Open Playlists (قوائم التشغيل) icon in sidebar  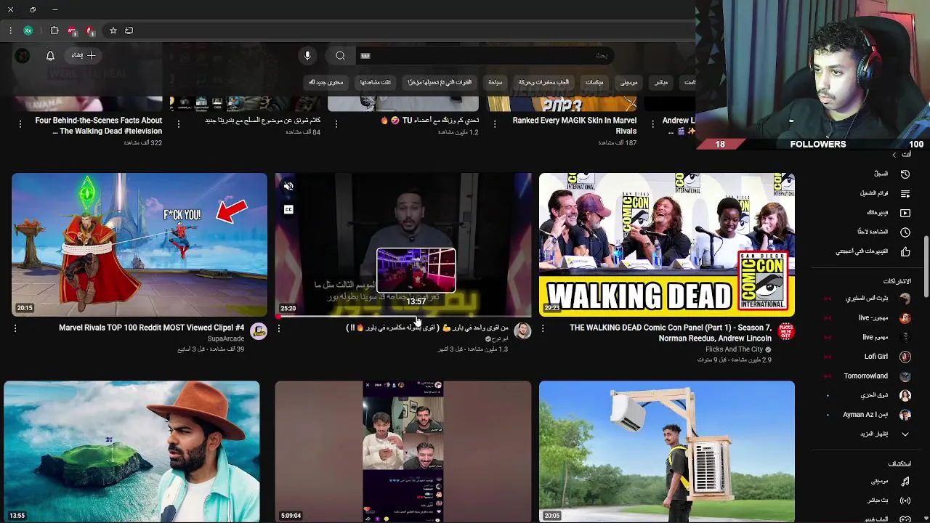905,193
